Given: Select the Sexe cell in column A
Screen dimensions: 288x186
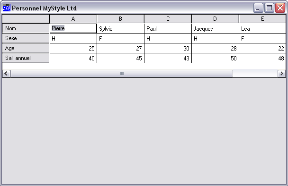Looking at the screenshot, I should click(x=73, y=38).
